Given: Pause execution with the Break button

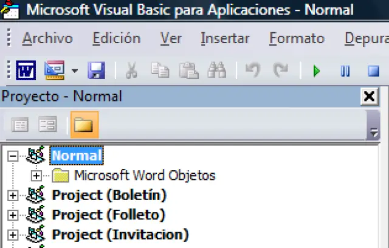Looking at the screenshot, I should [345, 71].
